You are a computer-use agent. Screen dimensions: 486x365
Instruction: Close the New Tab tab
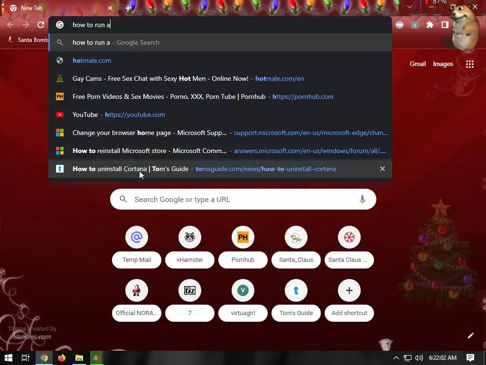[x=110, y=8]
